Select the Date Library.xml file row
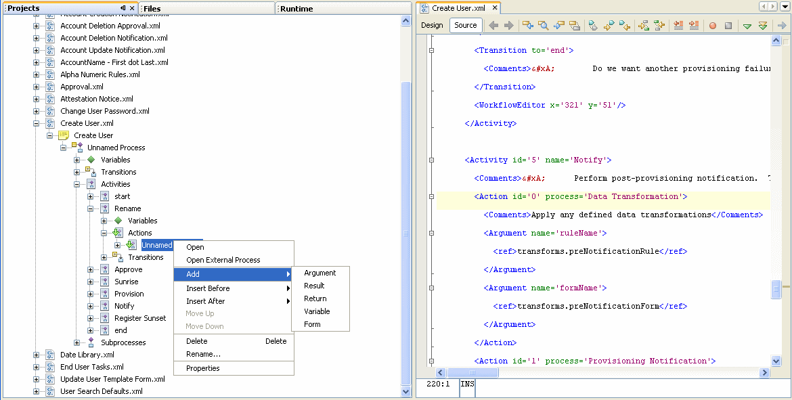Viewport: 792px width, 400px height. point(87,355)
